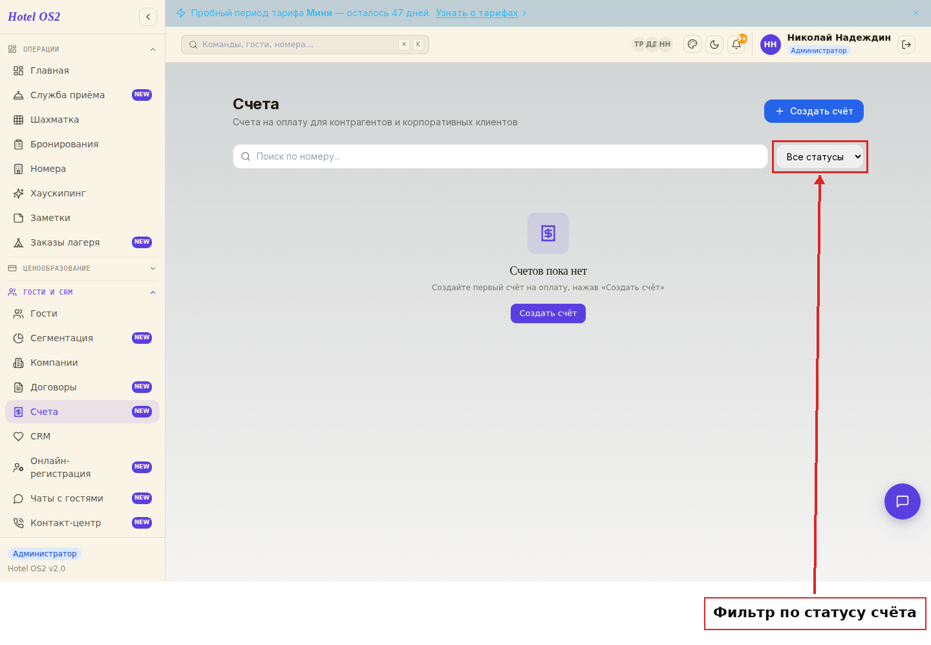The height and width of the screenshot is (645, 931).
Task: Follow the Узнать о тарифах link
Action: click(x=476, y=13)
